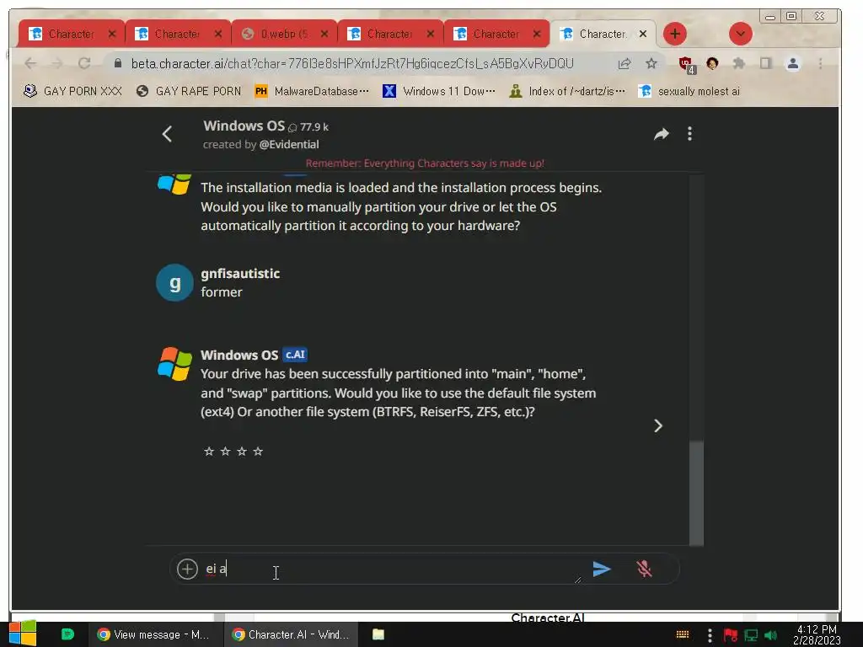This screenshot has width=863, height=647.
Task: Rate the last reply three stars
Action: (242, 452)
